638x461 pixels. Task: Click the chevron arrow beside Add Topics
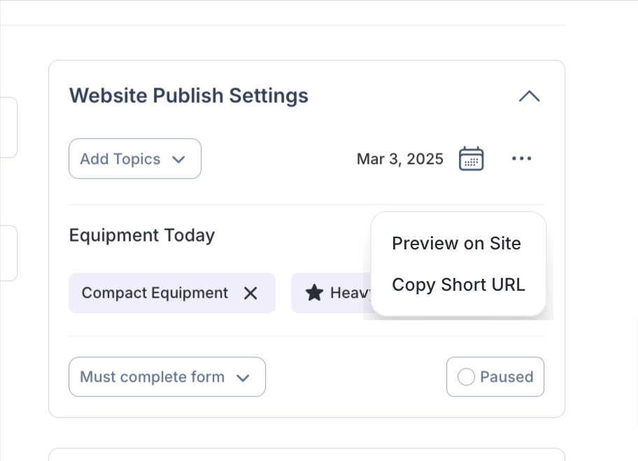[x=178, y=159]
